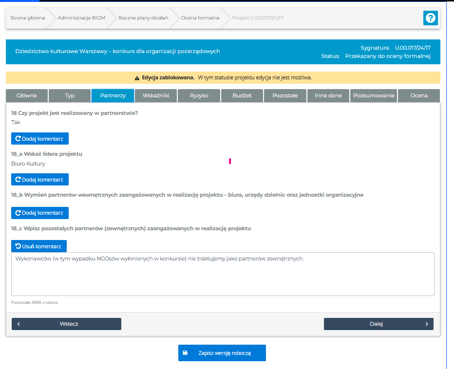Viewport: 454px width, 369px height.
Task: Open the Typ tab
Action: (x=70, y=95)
